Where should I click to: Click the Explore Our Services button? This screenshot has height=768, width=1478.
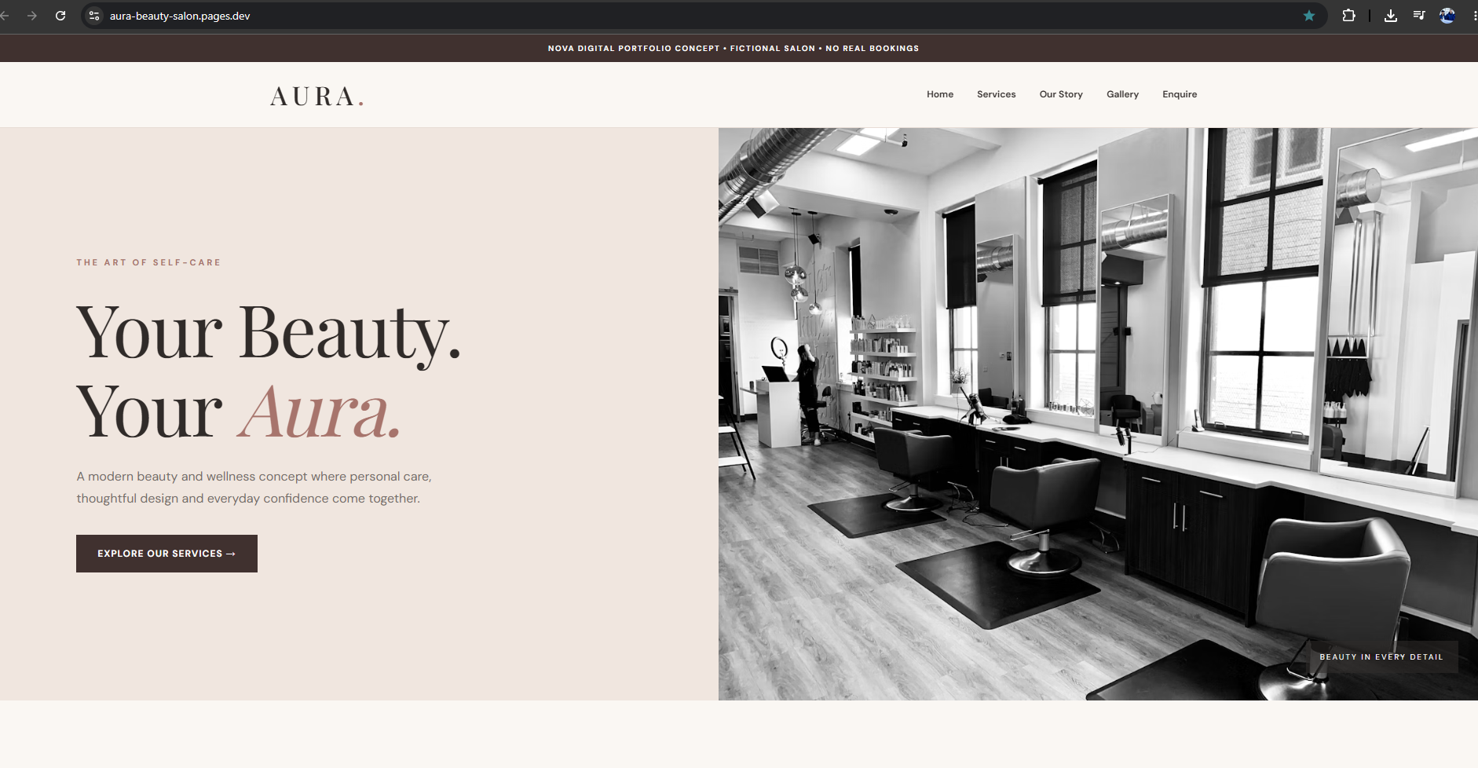tap(166, 554)
